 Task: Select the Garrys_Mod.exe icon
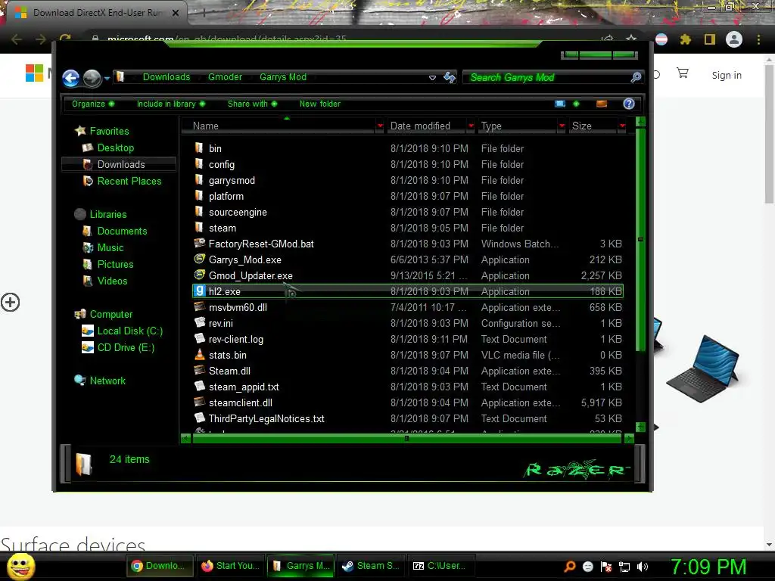coord(199,259)
